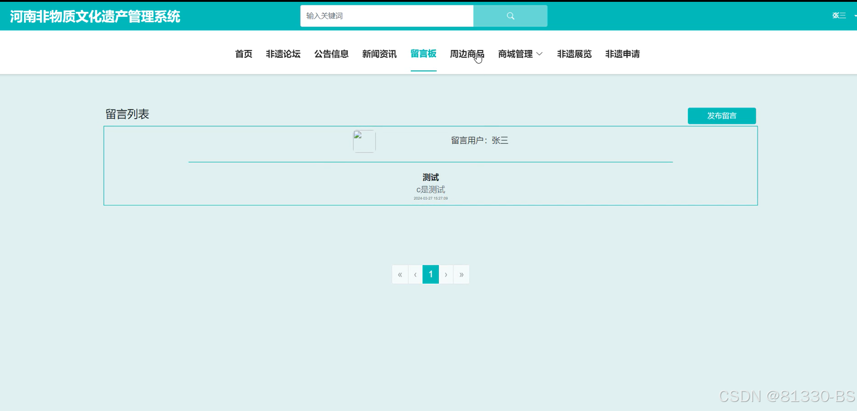This screenshot has width=857, height=411.
Task: Open 非遗申请 navigation item
Action: pos(622,54)
